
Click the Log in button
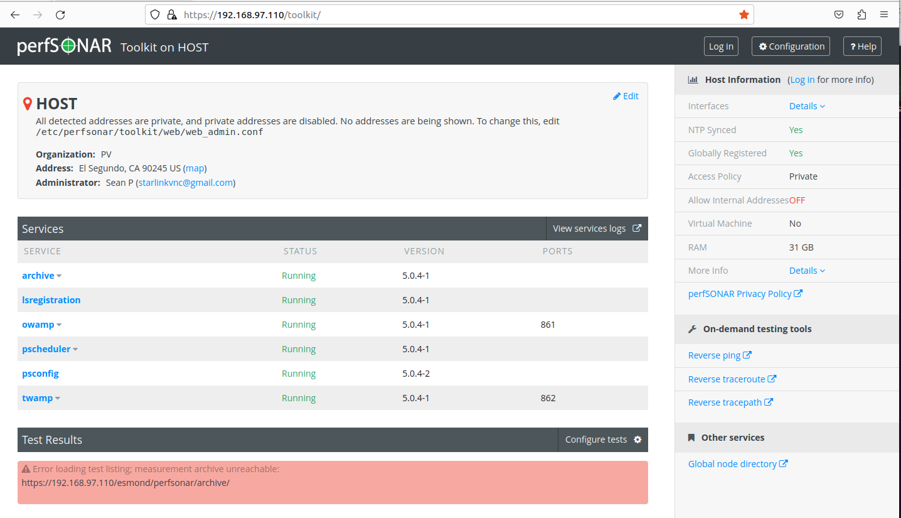721,46
